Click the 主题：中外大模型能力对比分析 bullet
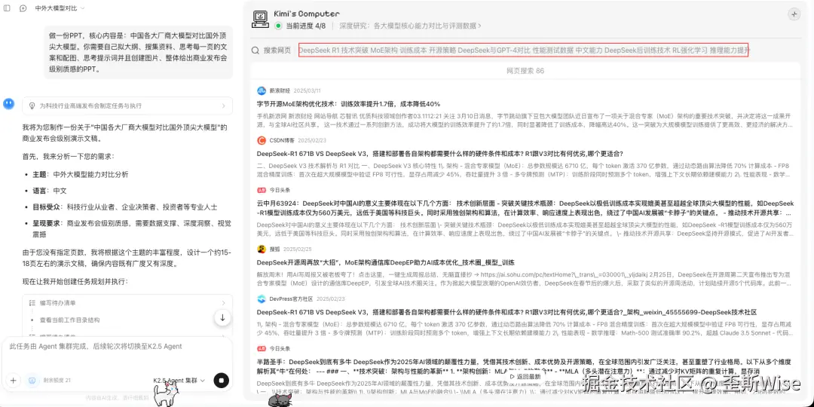The image size is (814, 407). coord(81,174)
